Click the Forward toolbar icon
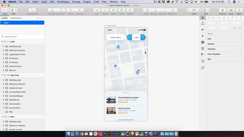 [52, 10]
